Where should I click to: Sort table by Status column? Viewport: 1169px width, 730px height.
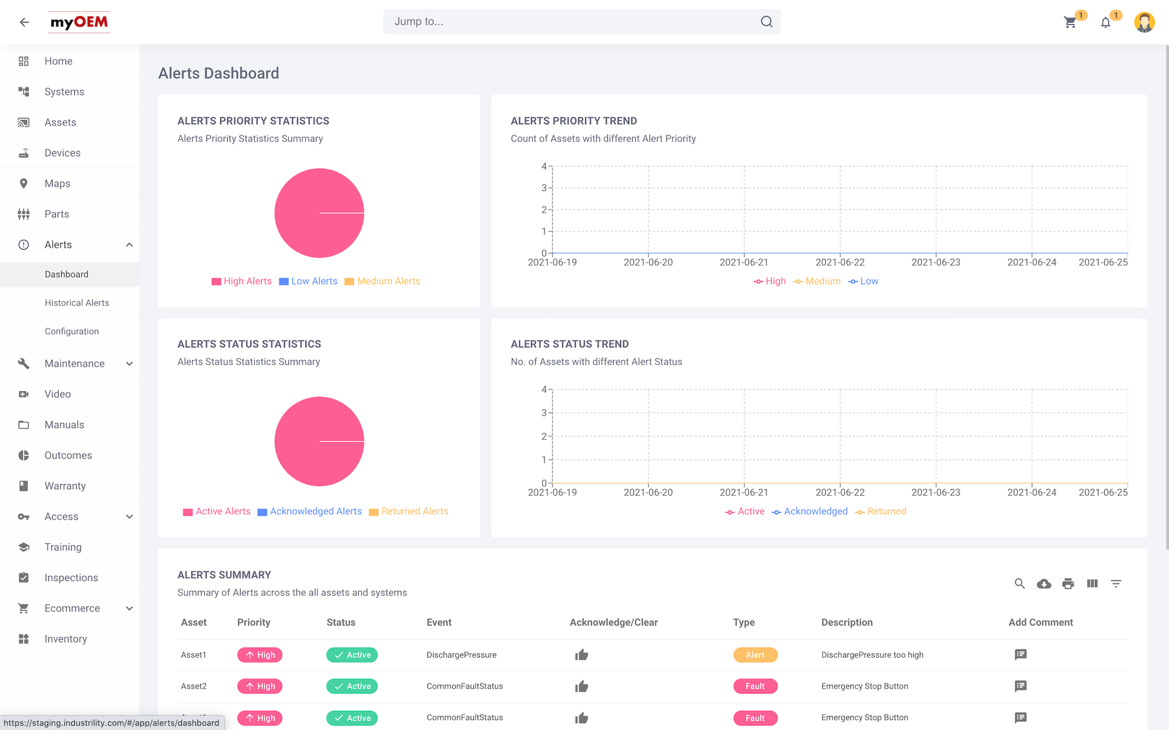pos(341,622)
